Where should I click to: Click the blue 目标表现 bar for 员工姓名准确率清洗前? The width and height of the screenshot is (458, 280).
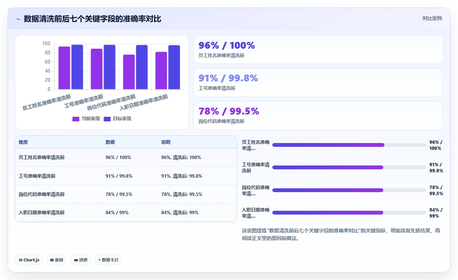[x=77, y=67]
